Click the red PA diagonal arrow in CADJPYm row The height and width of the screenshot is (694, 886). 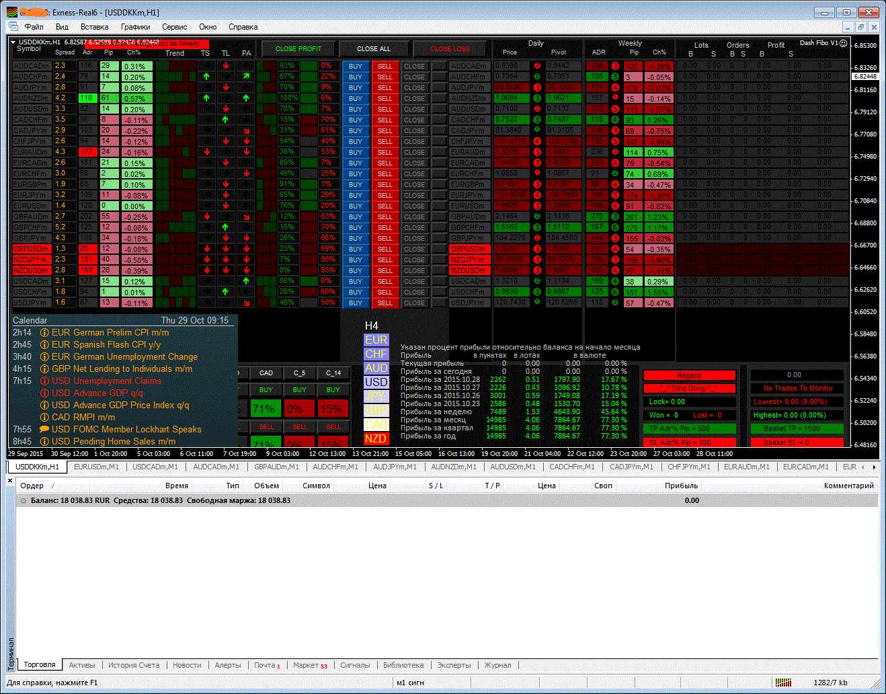point(247,130)
